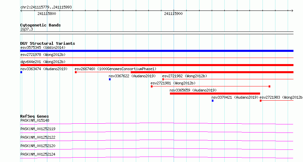The image size is (303, 162).
Task: Click the esv2667460 red start square
Action: (76, 72)
